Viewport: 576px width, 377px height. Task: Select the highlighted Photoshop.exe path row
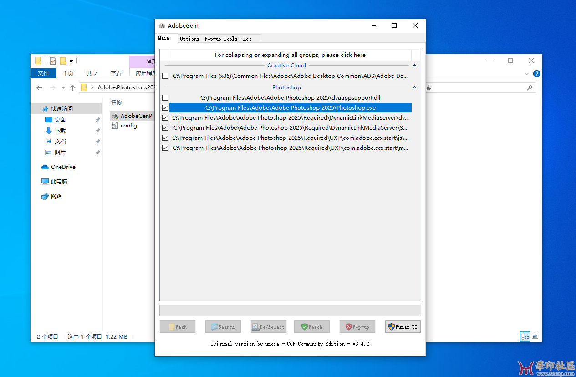290,108
